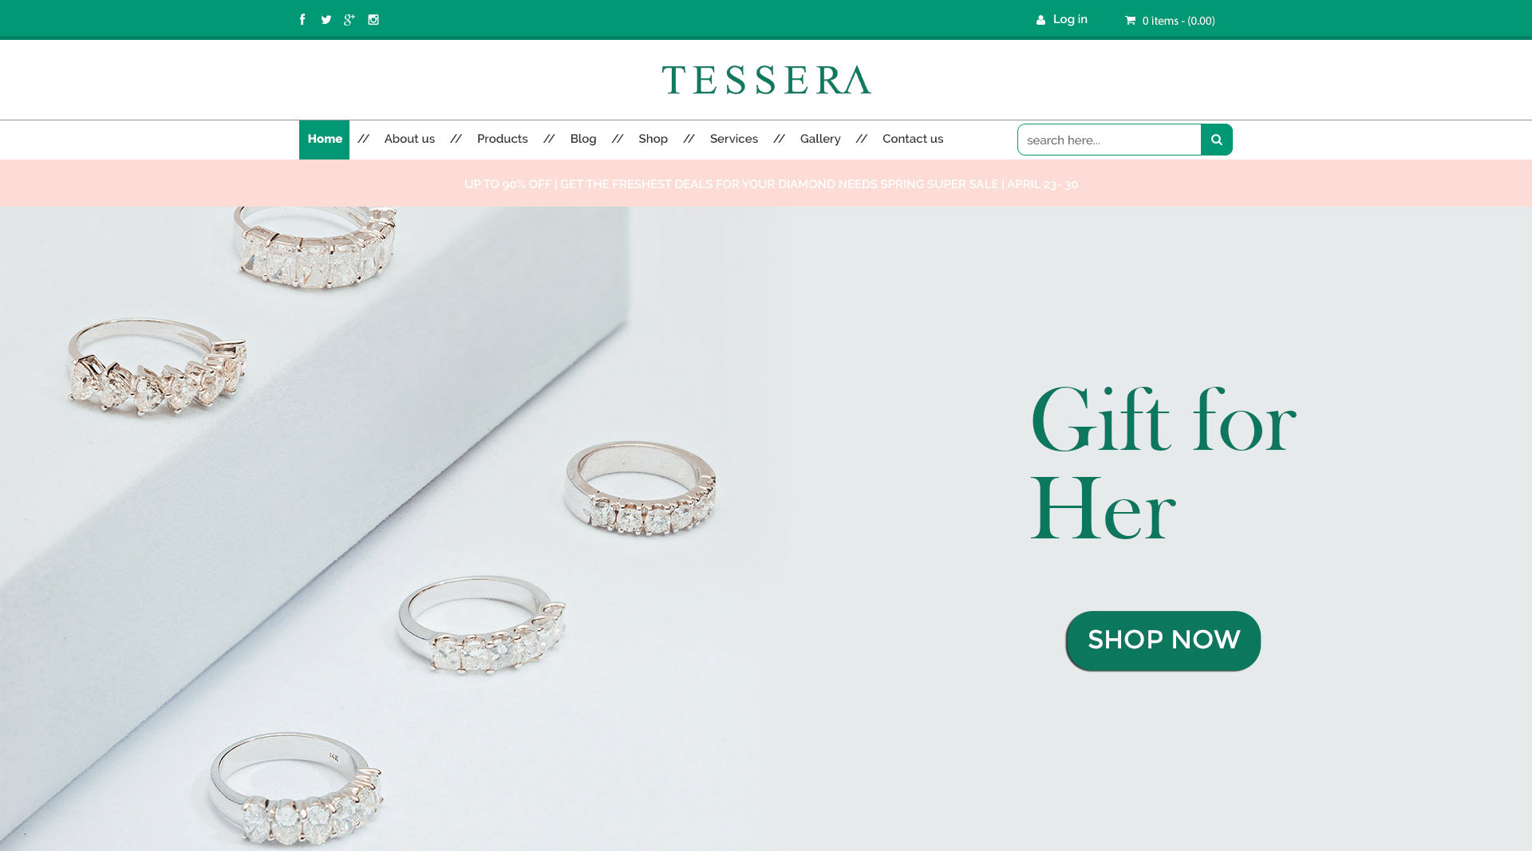Screen dimensions: 1532x851
Task: Click the magnifier search button
Action: (x=1216, y=140)
